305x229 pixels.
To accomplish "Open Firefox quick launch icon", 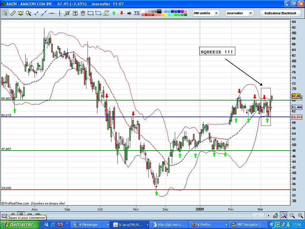I will coord(60,225).
